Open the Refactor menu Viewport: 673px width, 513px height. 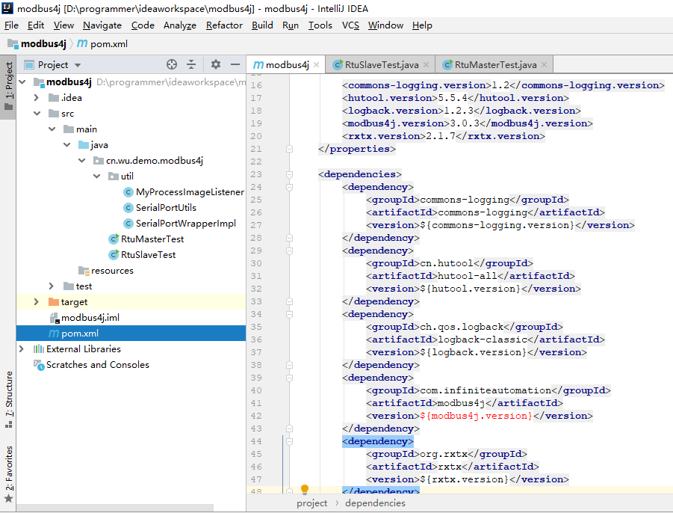pos(224,25)
